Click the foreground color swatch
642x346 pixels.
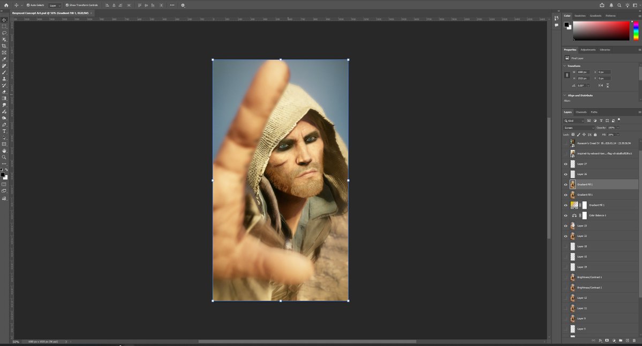[3, 174]
